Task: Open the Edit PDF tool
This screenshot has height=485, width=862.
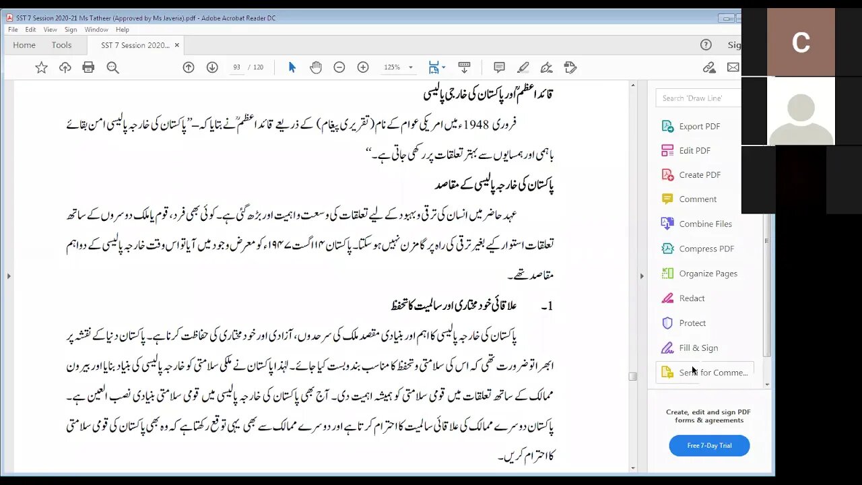Action: [694, 150]
